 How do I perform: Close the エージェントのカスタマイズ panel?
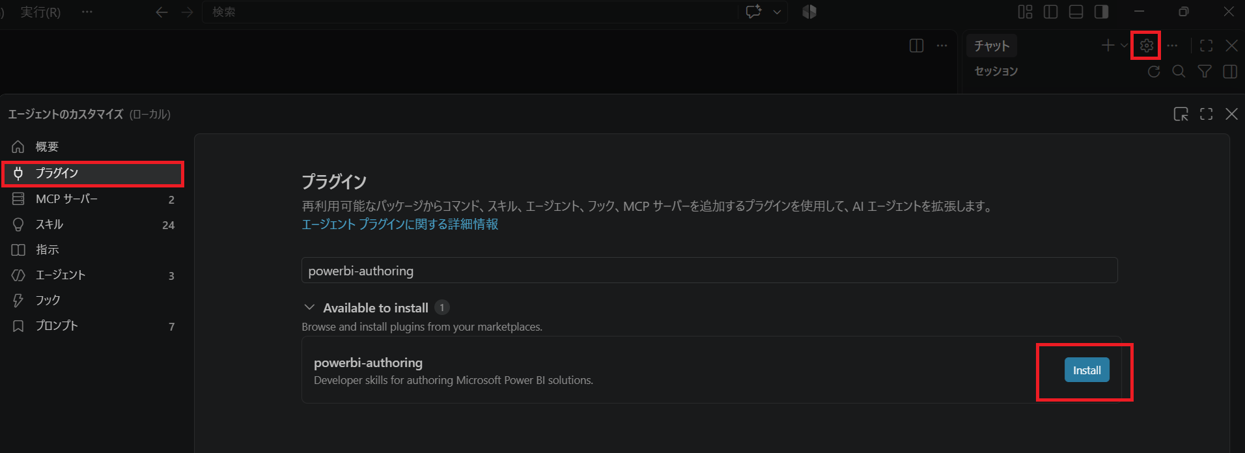point(1231,114)
